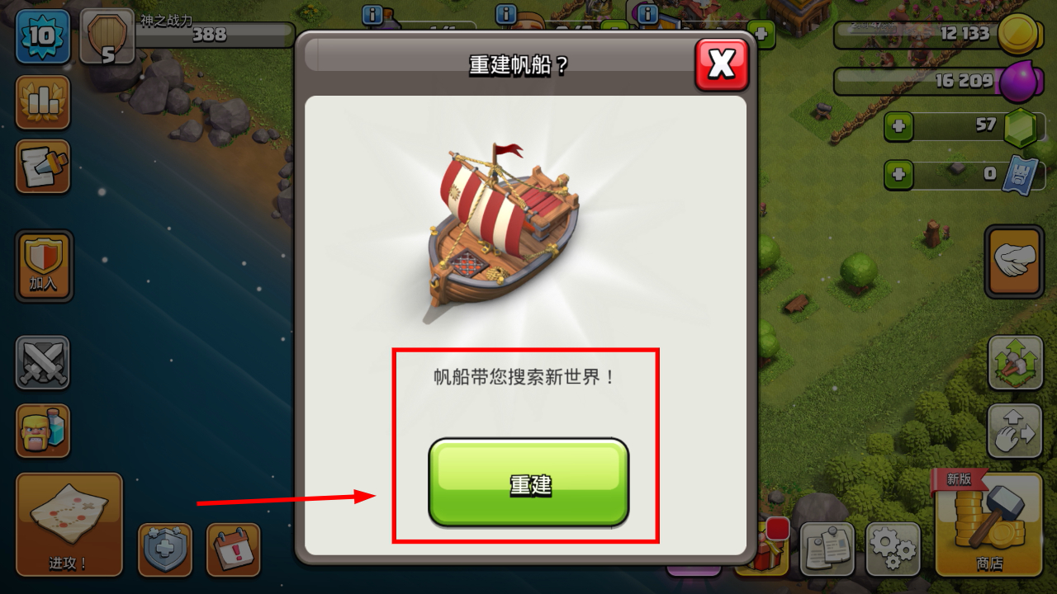Click the barbarian and potion icon
The width and height of the screenshot is (1057, 594).
tap(43, 431)
